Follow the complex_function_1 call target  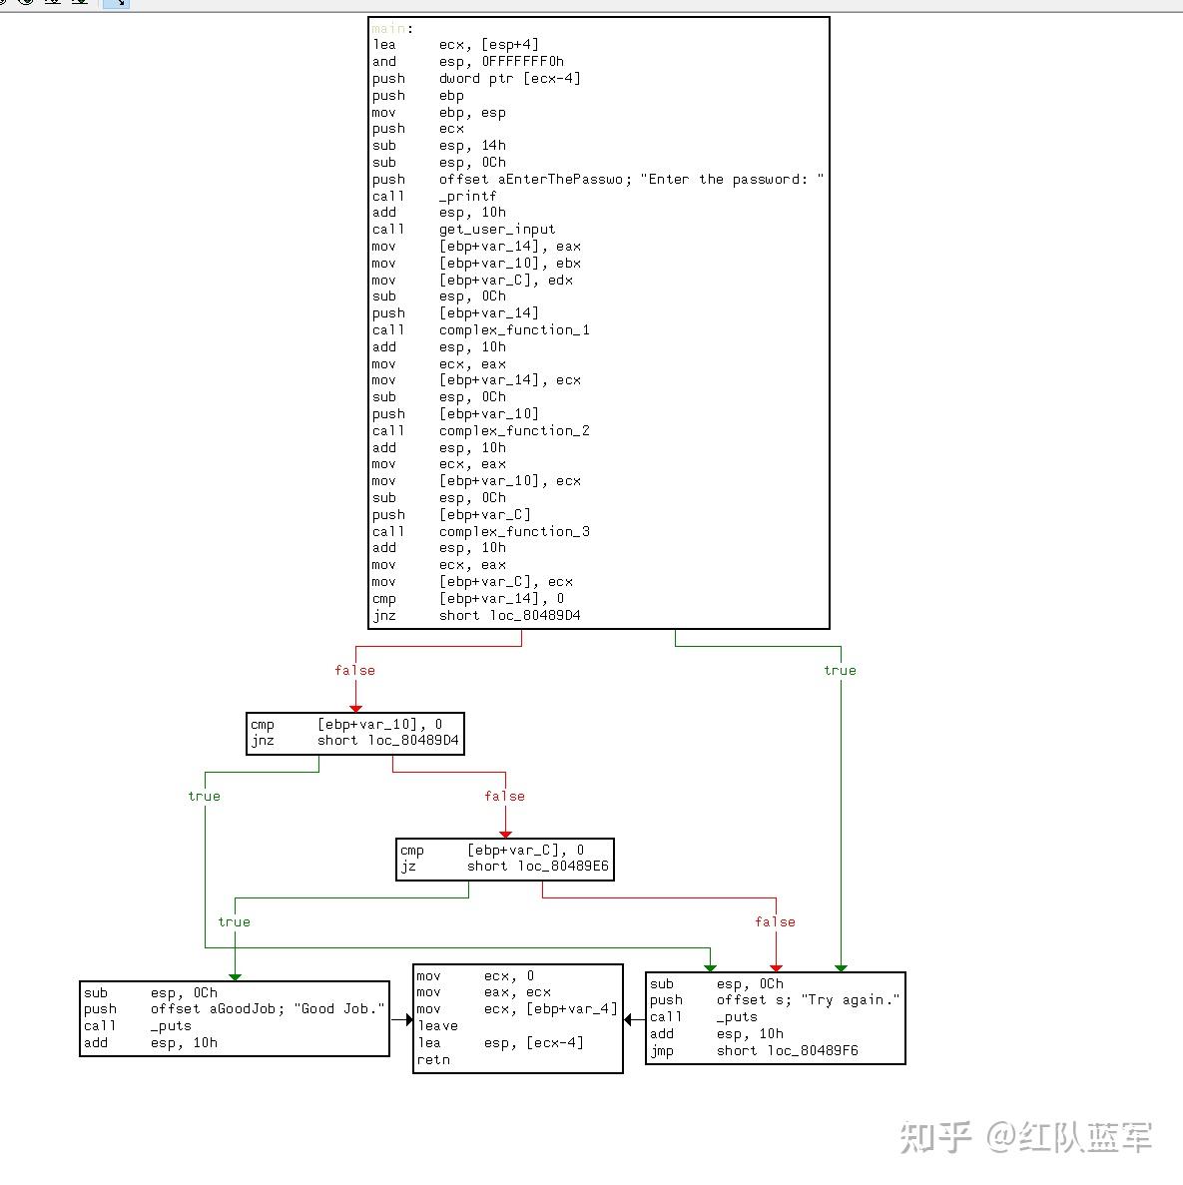point(514,330)
